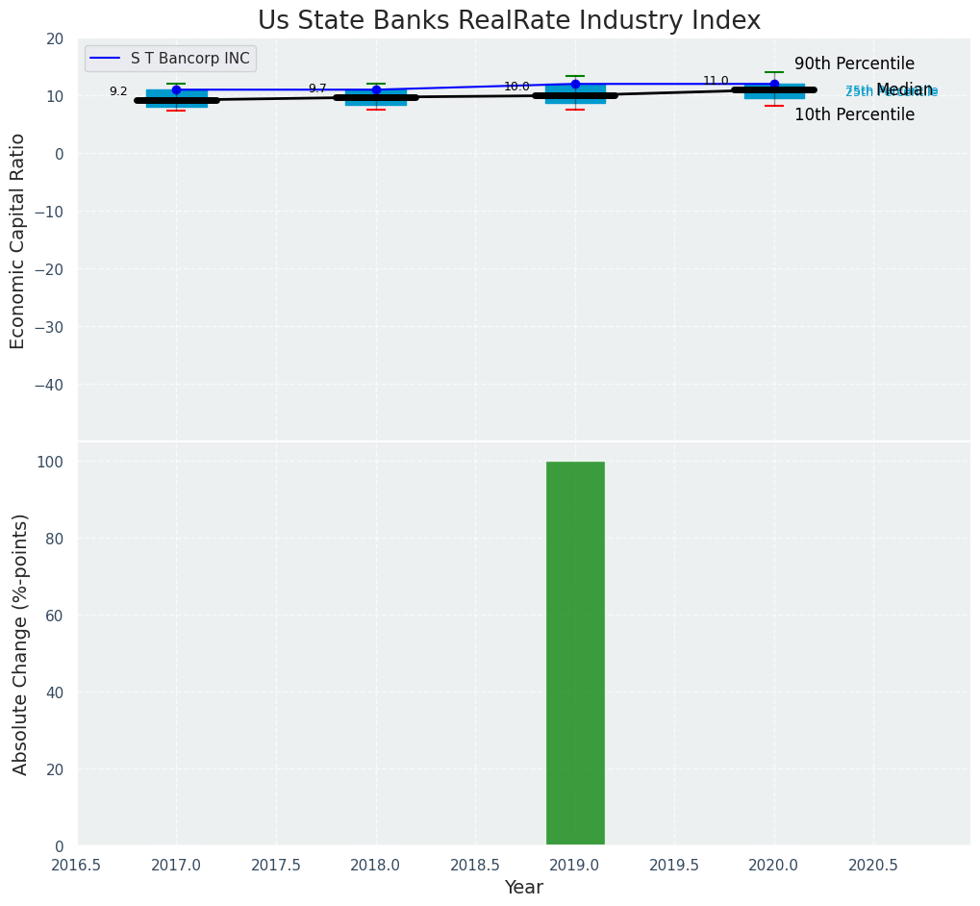The height and width of the screenshot is (906, 980).
Task: Click the 'Economic Capital Ratio' axis label
Action: (x=18, y=241)
